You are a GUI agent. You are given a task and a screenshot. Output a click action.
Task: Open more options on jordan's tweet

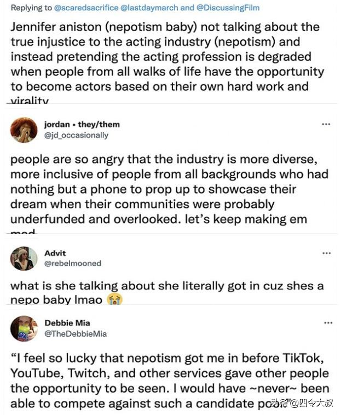326,124
